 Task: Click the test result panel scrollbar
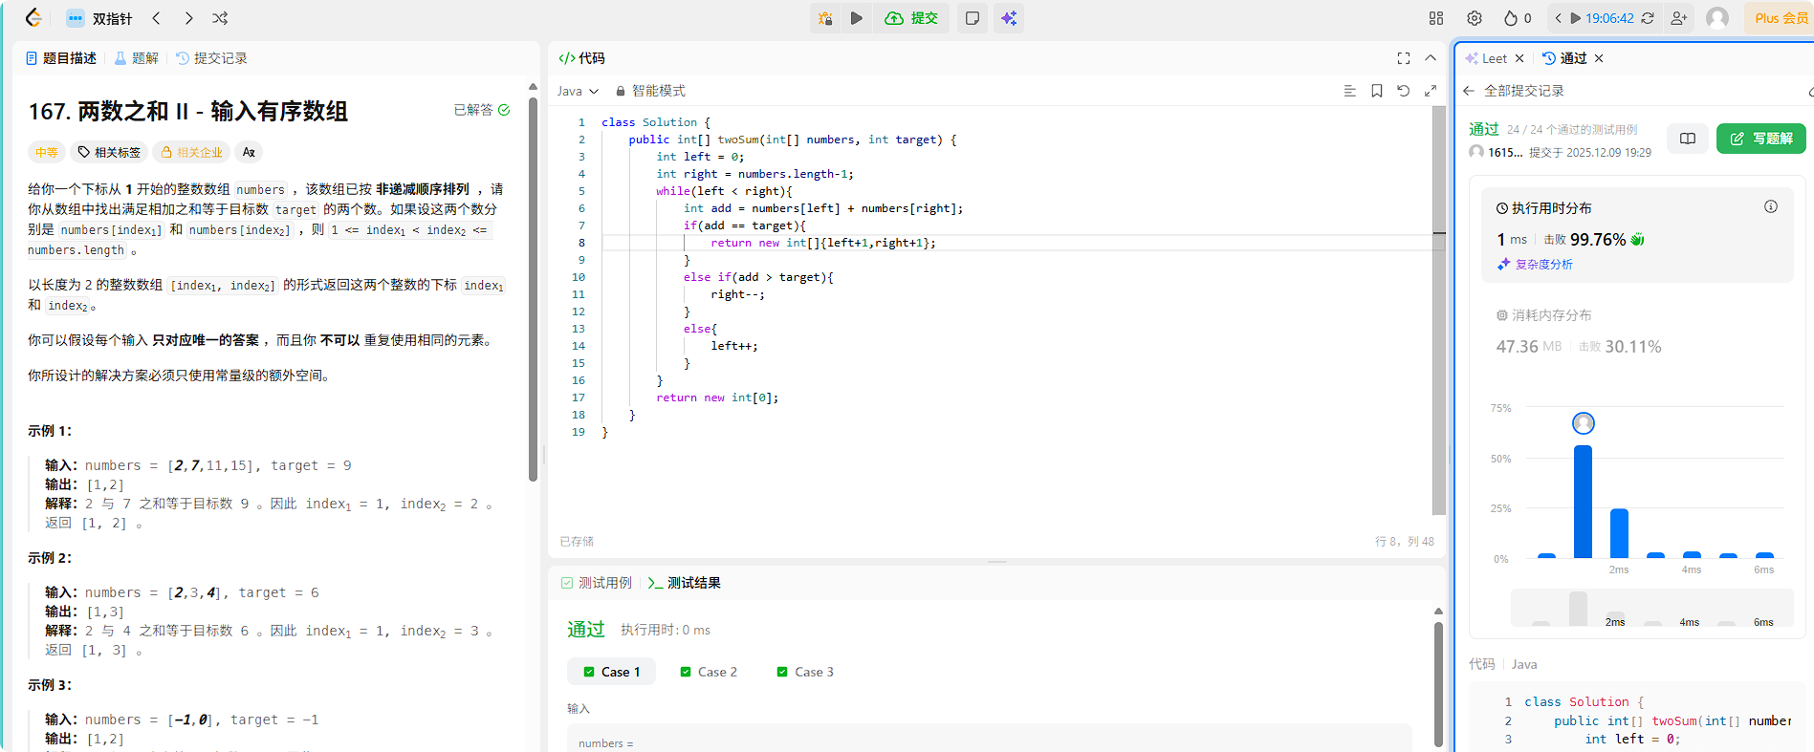click(1438, 683)
